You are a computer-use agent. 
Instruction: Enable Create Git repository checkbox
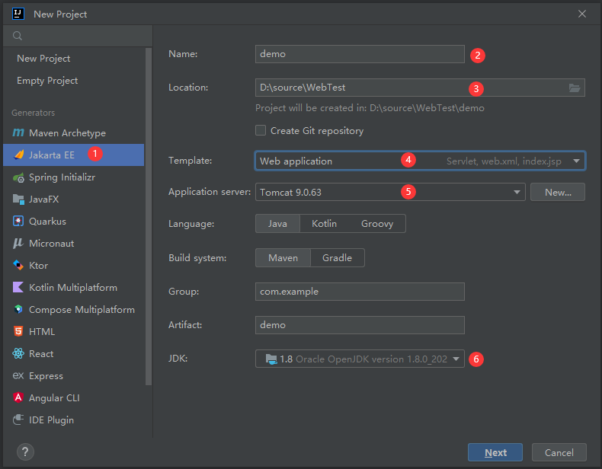coord(261,130)
